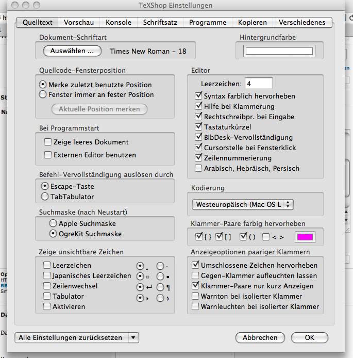Toggle curly braces { } highlighting

point(199,237)
